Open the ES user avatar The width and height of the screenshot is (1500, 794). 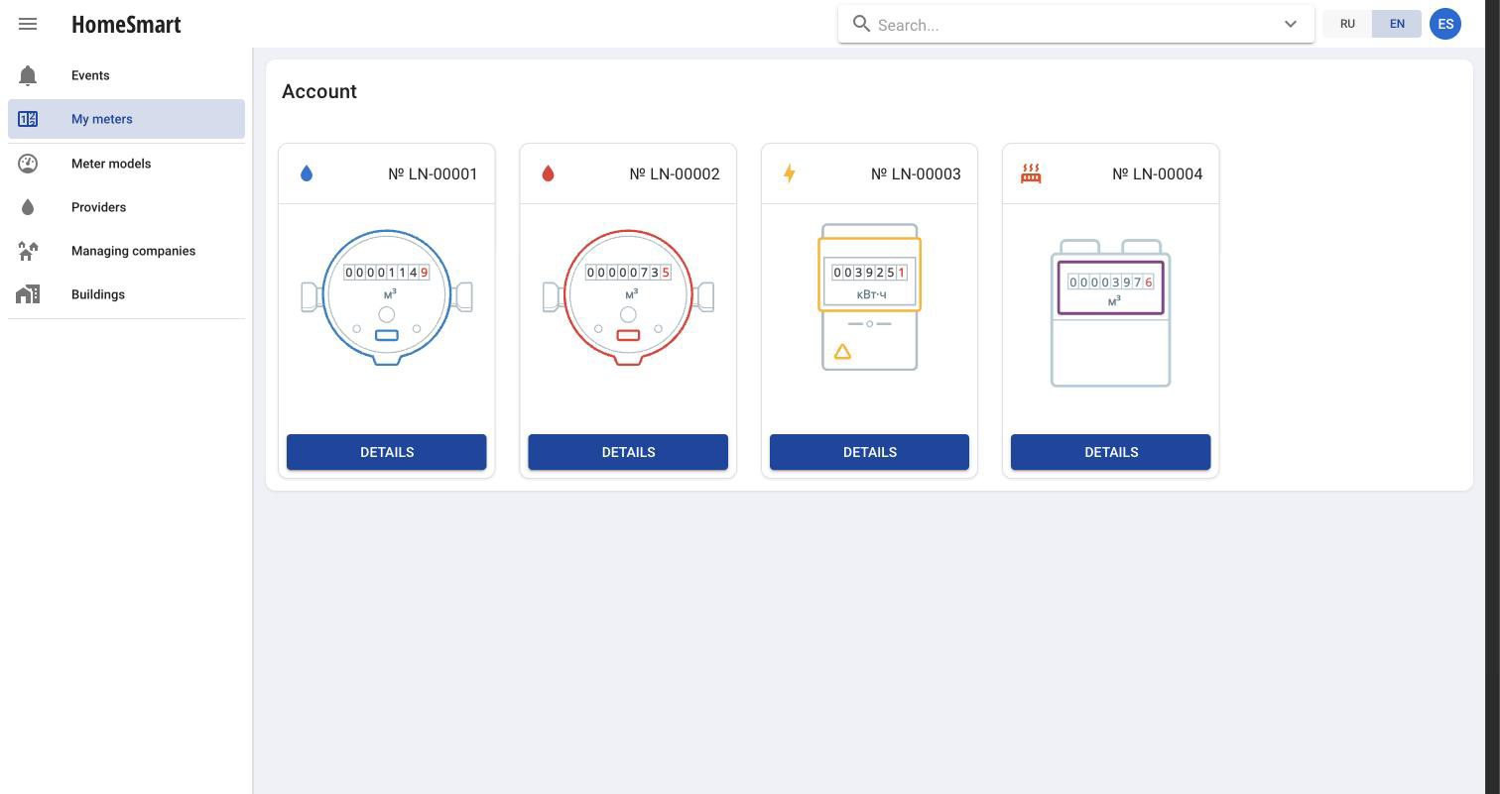pyautogui.click(x=1445, y=24)
